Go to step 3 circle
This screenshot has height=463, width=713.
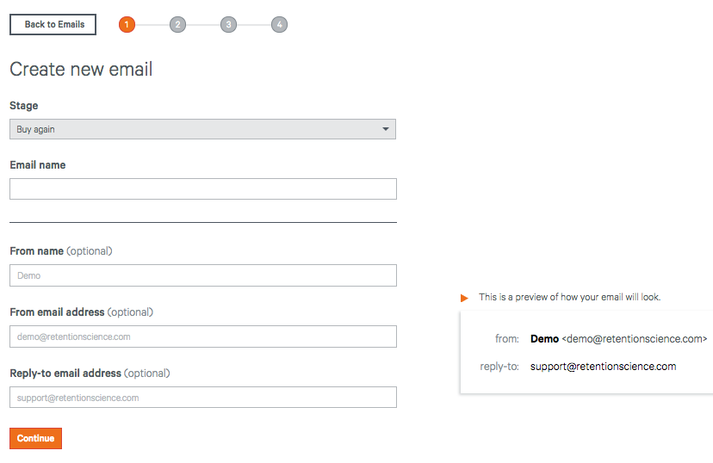click(x=229, y=25)
